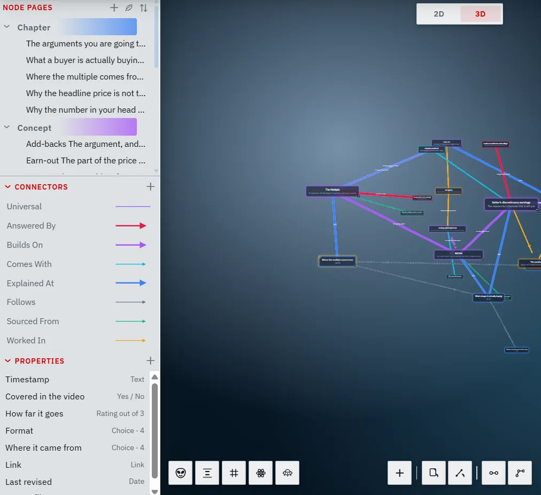Click the leaf icon in Node Pages header
The height and width of the screenshot is (495, 541).
[129, 7]
